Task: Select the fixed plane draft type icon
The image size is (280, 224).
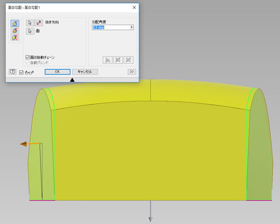Action: click(15, 30)
